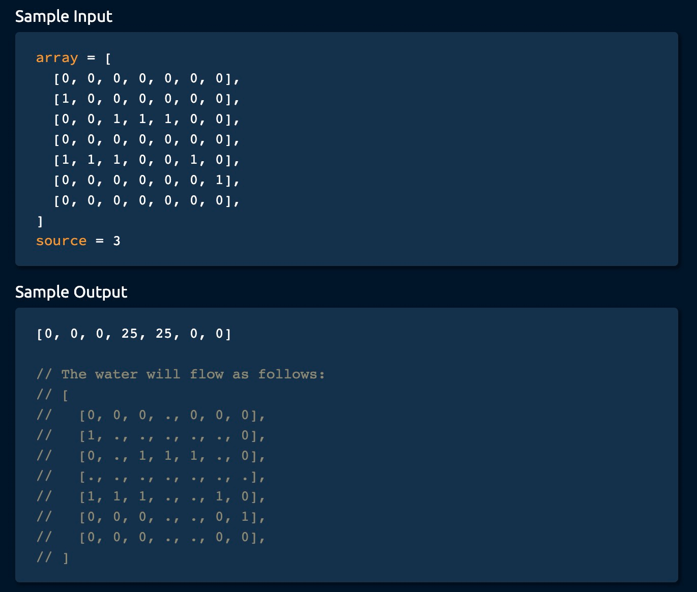Click the comment "The water will flow as follows:"
This screenshot has width=697, height=592.
coord(192,374)
